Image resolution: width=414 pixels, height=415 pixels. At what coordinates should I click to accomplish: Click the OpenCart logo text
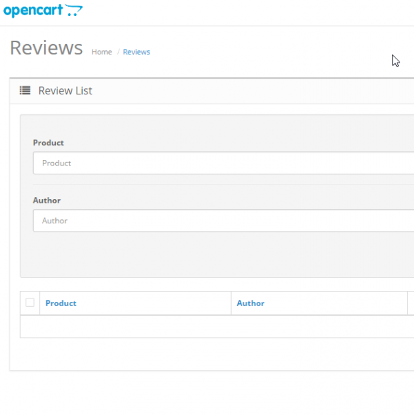pos(33,10)
